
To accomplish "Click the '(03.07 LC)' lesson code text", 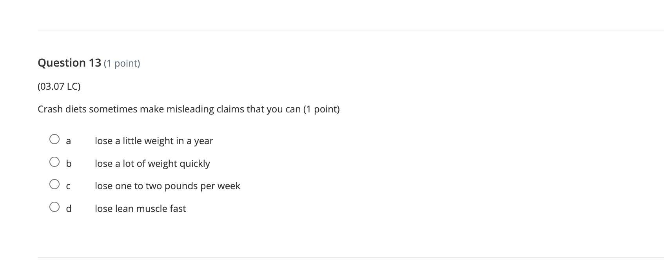I will tap(59, 86).
